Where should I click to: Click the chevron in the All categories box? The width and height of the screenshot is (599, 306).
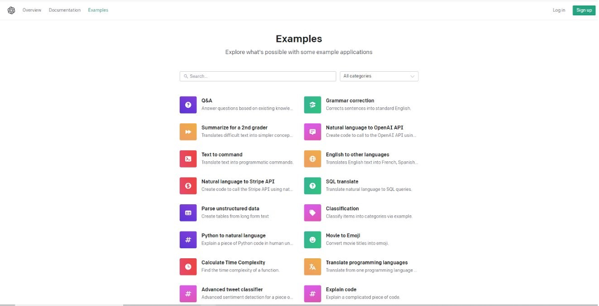point(412,77)
